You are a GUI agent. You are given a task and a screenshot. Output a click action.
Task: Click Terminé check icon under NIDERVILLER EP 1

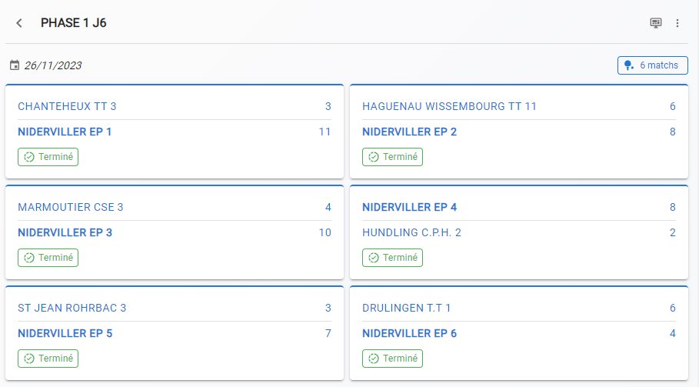(29, 157)
